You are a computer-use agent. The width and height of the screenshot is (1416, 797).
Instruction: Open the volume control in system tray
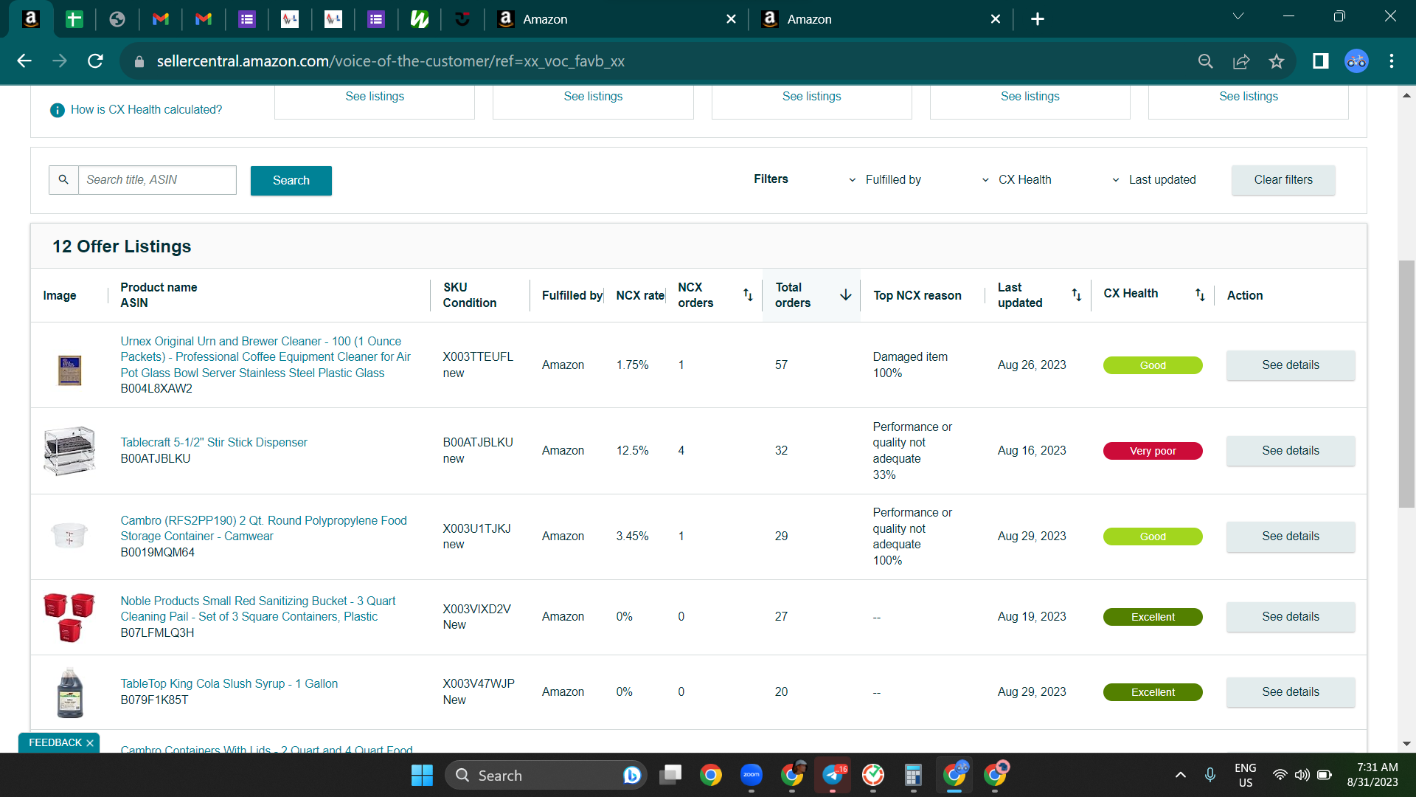1302,776
